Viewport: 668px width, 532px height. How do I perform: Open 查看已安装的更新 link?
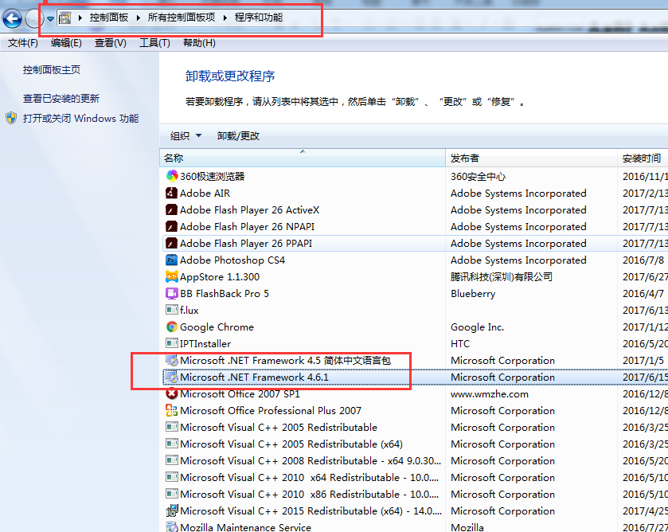tap(61, 99)
